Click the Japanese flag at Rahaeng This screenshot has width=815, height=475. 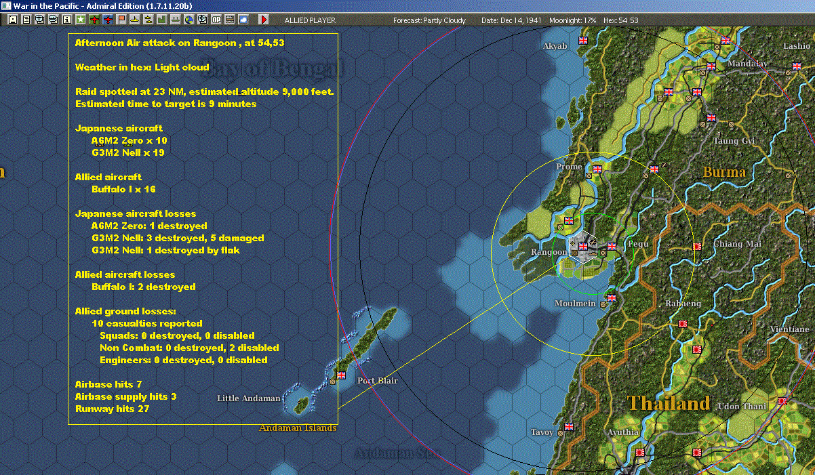683,324
